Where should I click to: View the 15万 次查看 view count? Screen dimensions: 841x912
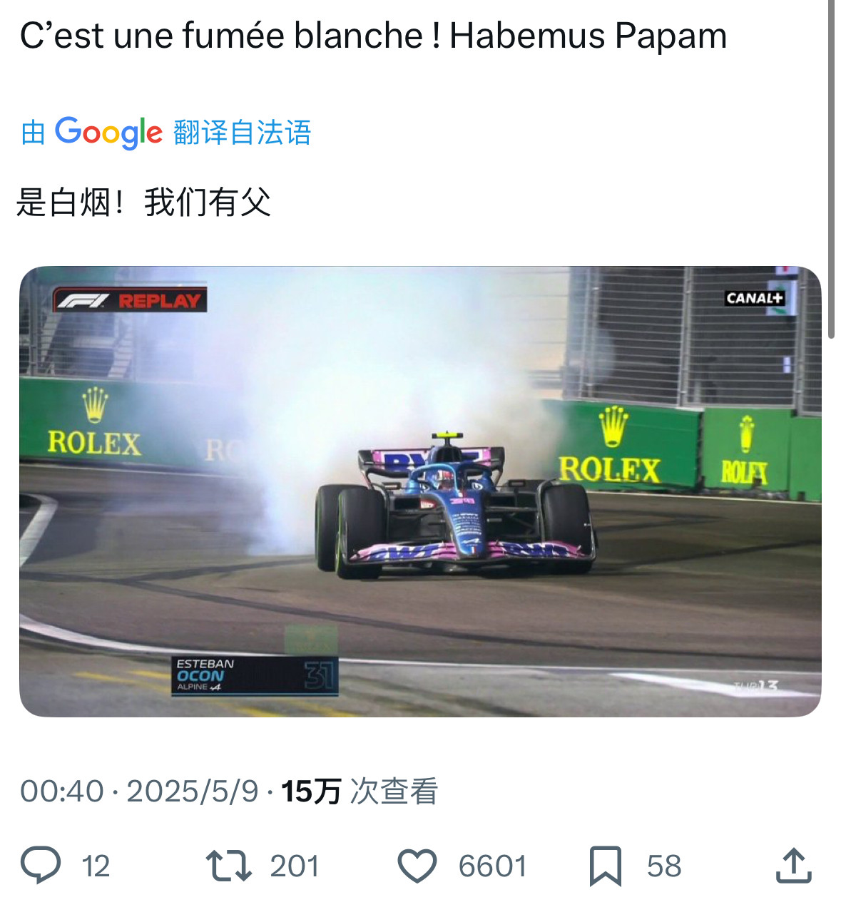pos(359,791)
